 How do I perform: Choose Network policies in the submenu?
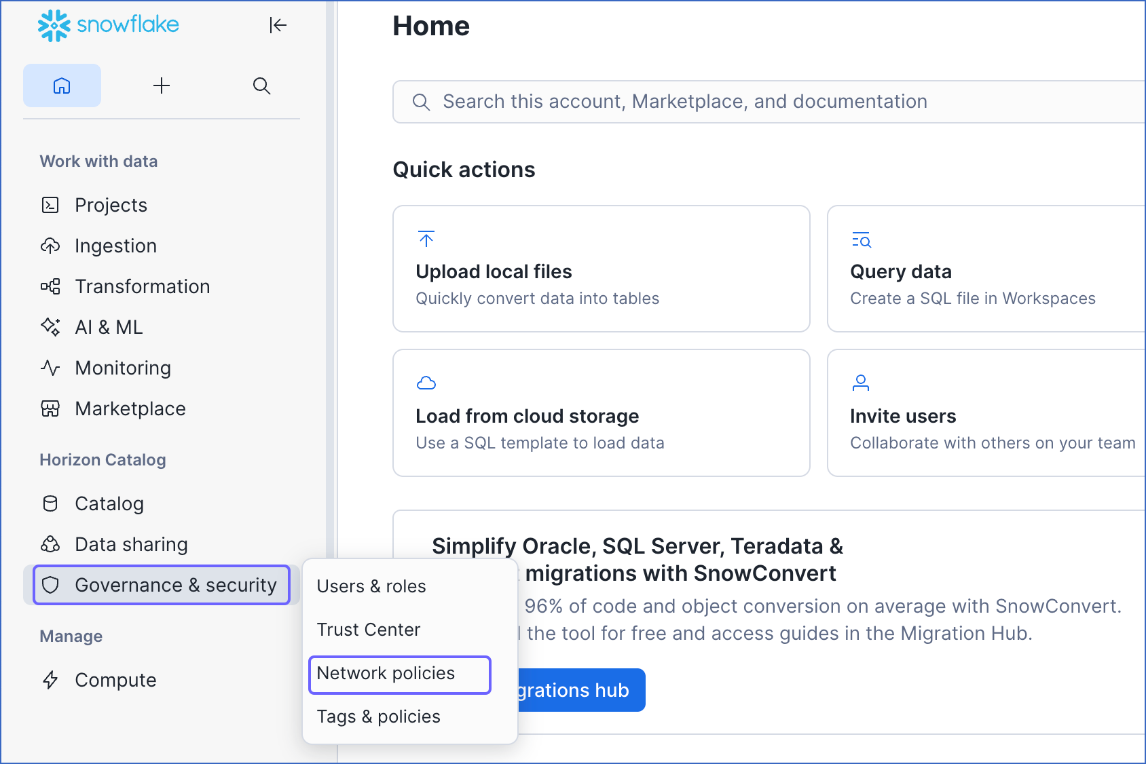pyautogui.click(x=386, y=674)
